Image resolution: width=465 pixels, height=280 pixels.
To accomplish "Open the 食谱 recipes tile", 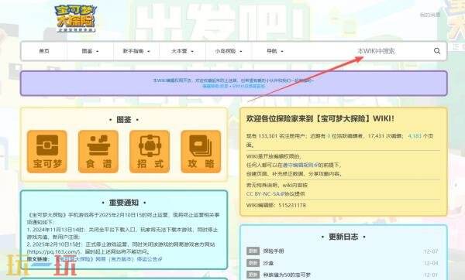I will (x=98, y=152).
